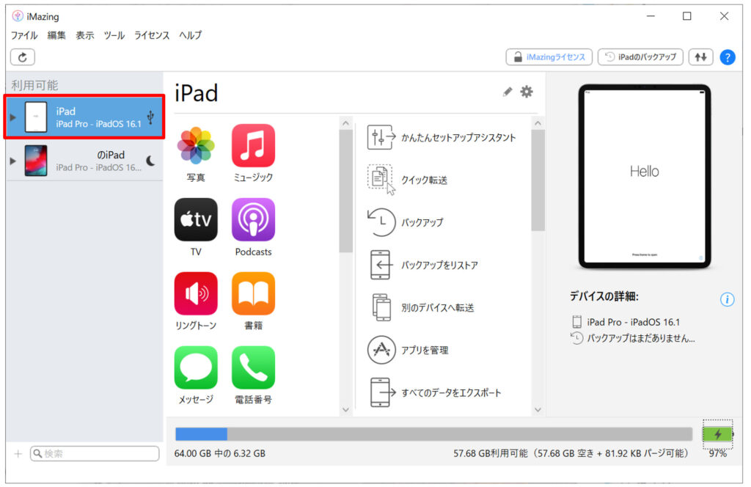Click バックアップはまだありません text

[x=641, y=339]
